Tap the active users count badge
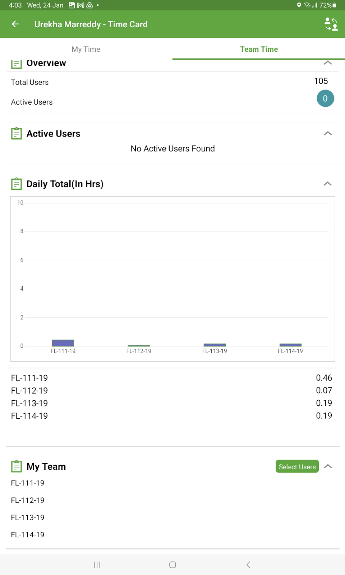This screenshot has height=575, width=345. (x=325, y=98)
